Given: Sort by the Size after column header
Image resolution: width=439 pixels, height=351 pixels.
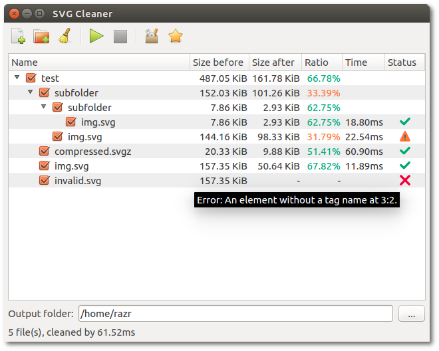Looking at the screenshot, I should (275, 62).
